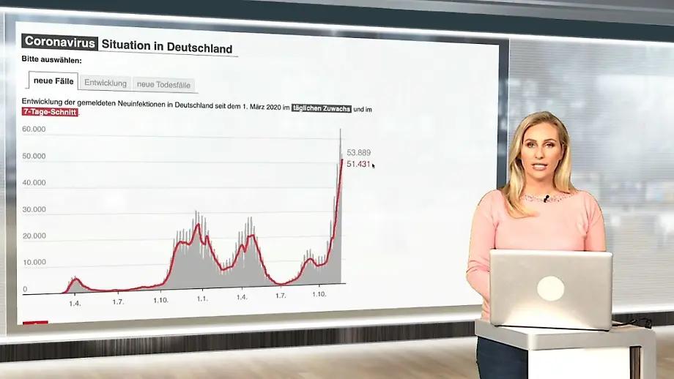Viewport: 674px width, 379px height.
Task: Click the last '1.10.' x-axis tick label
Action: click(319, 295)
